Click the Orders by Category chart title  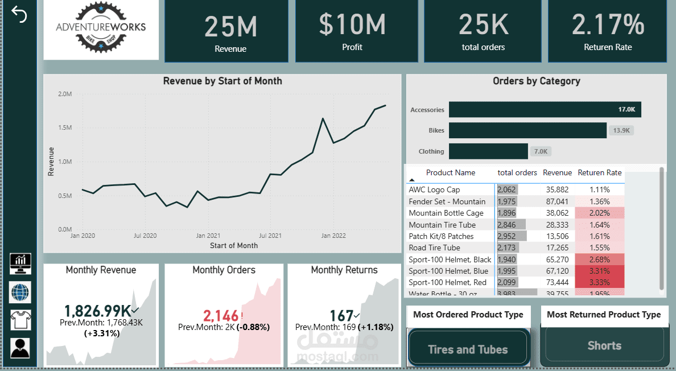tap(537, 81)
